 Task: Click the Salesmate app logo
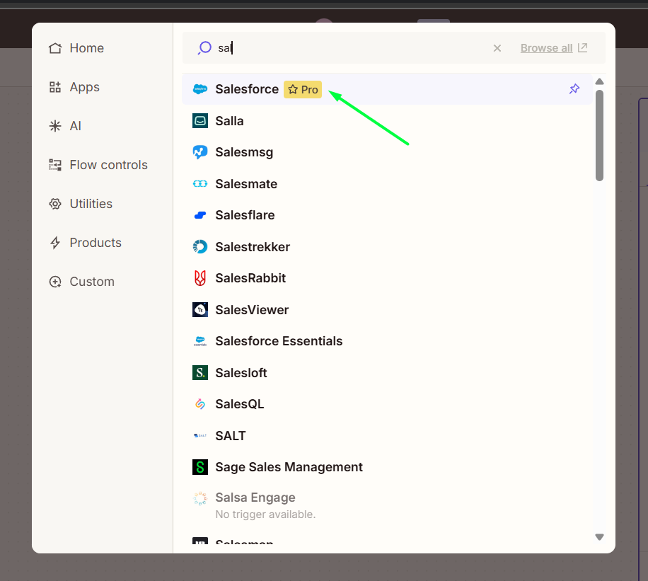[200, 183]
